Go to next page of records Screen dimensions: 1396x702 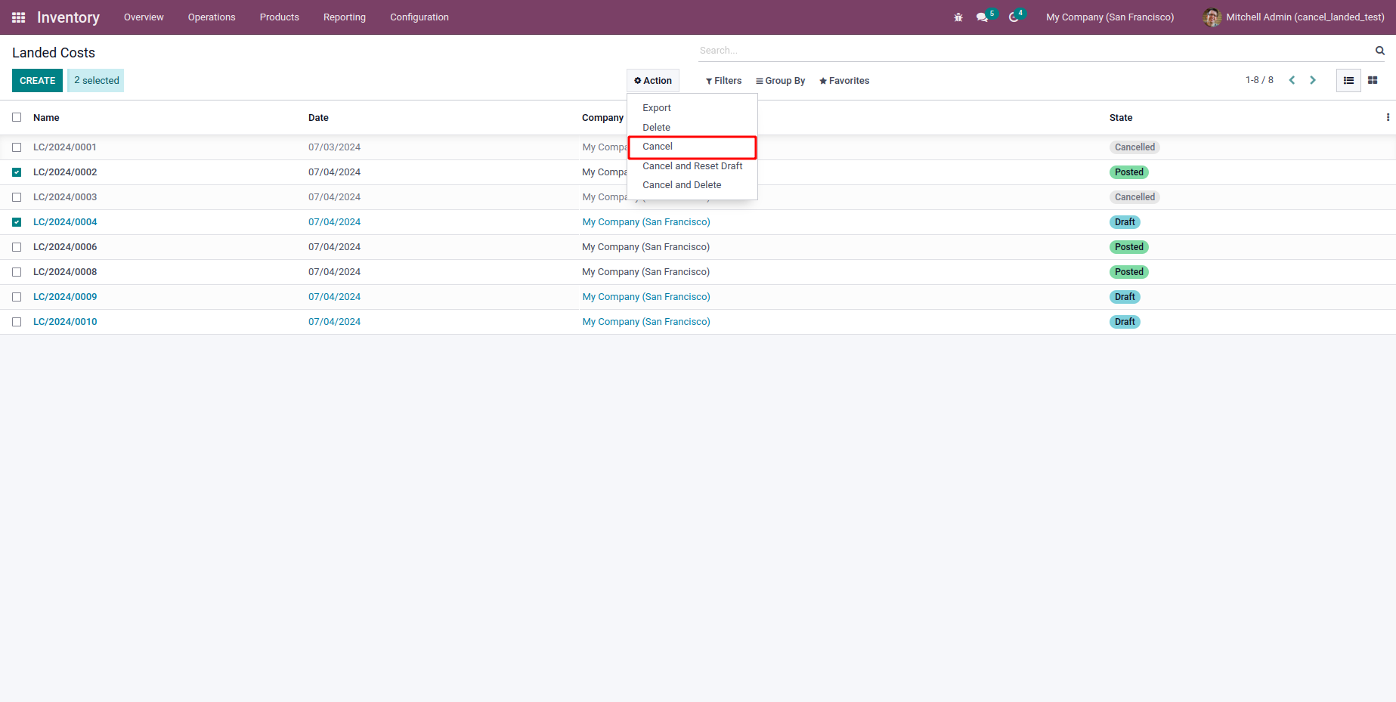click(x=1313, y=80)
